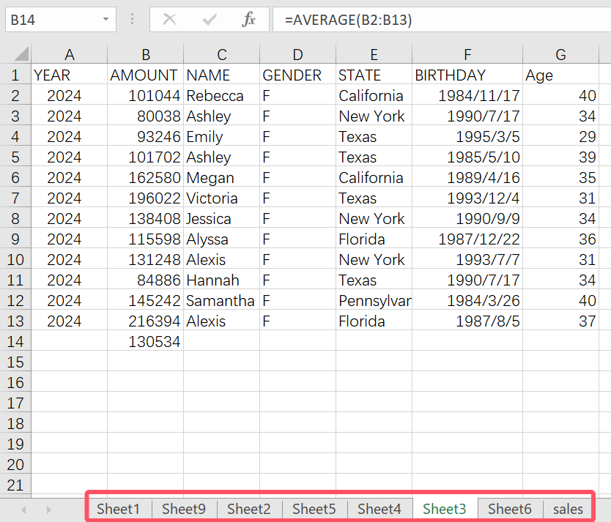Viewport: 611px width, 522px height.
Task: Expand the Name Box dropdown arrow
Action: 106,20
